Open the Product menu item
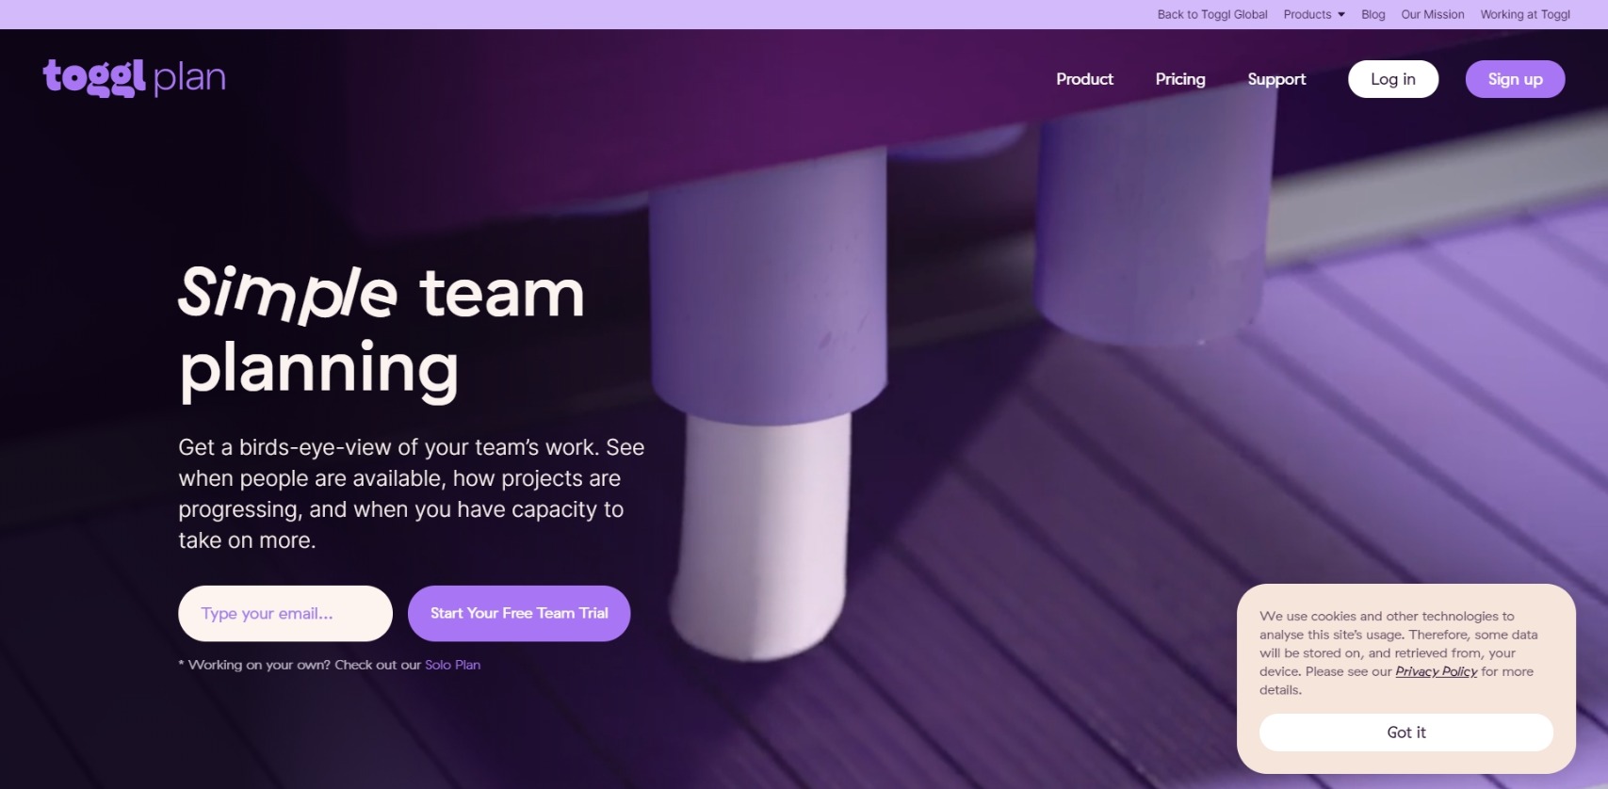Screen dimensions: 1608x789 tap(1084, 79)
